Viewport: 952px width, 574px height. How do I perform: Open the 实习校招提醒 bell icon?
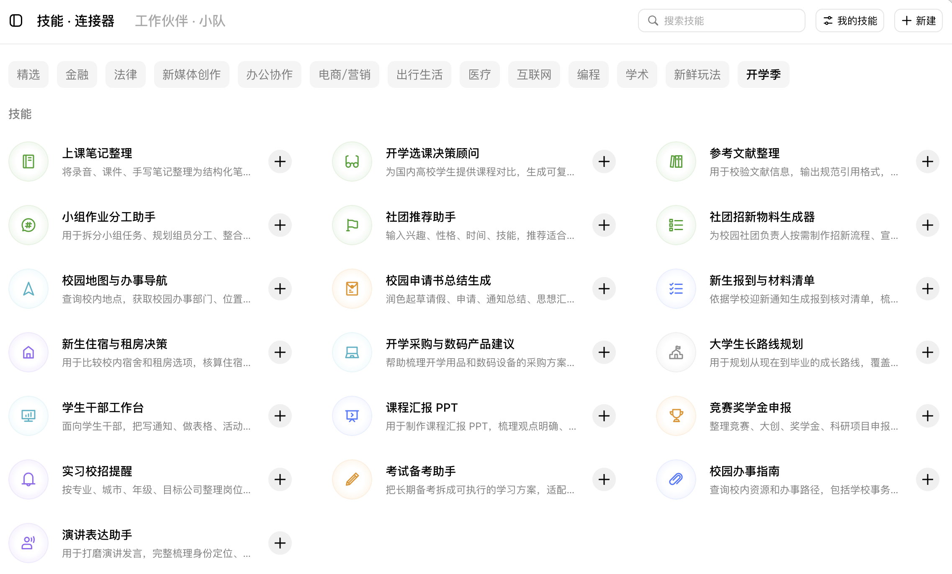click(28, 479)
